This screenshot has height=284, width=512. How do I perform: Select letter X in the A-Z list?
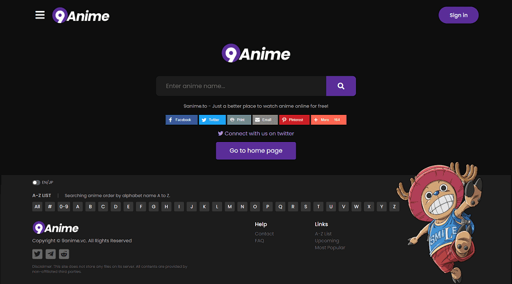(369, 207)
